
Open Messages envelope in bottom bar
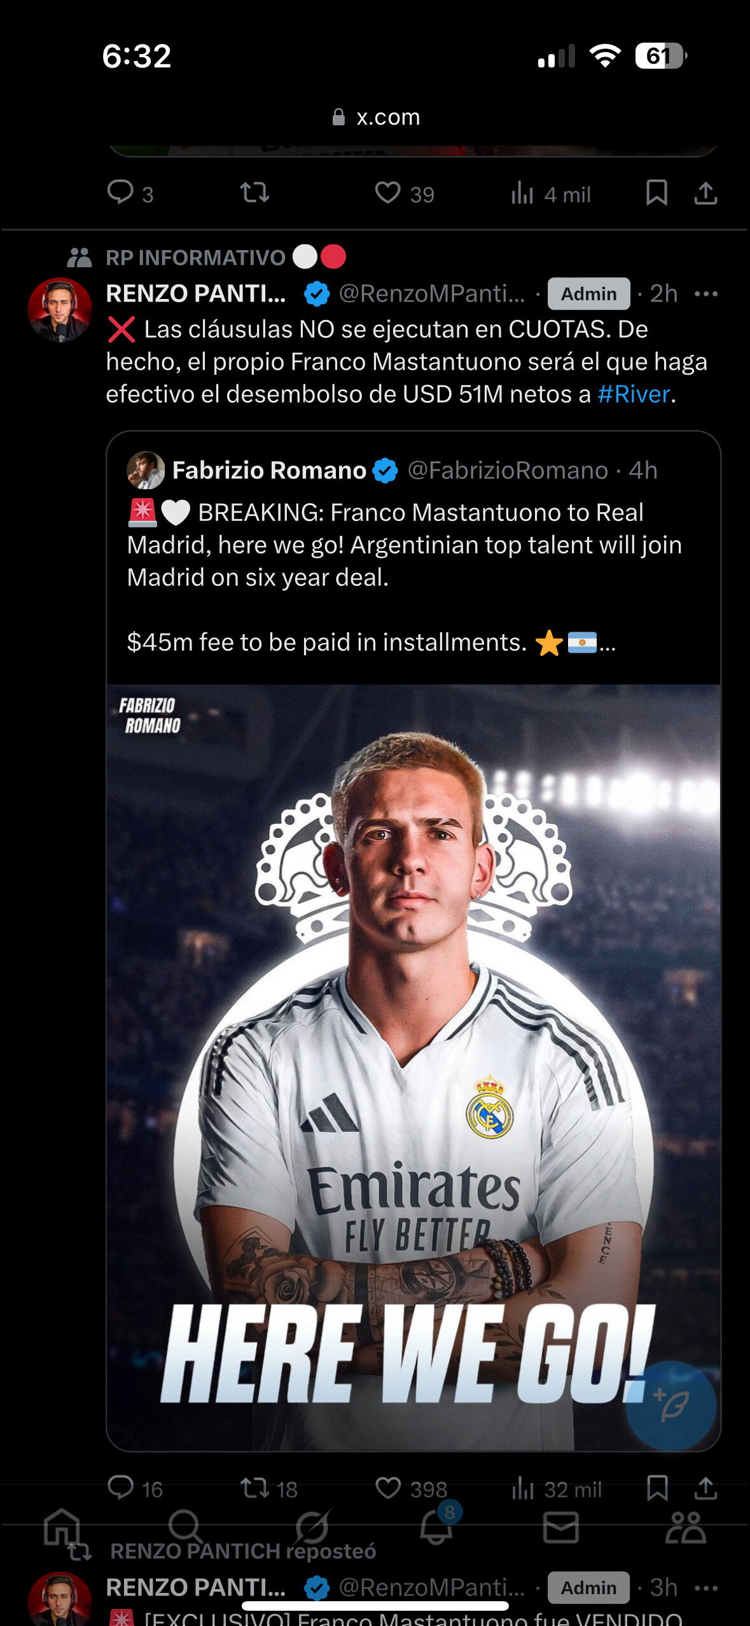[x=561, y=1527]
